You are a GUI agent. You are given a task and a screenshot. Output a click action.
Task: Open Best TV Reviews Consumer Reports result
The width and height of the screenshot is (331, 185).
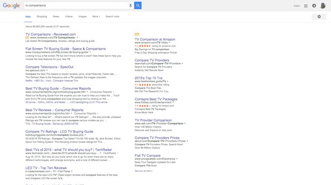(x=54, y=110)
